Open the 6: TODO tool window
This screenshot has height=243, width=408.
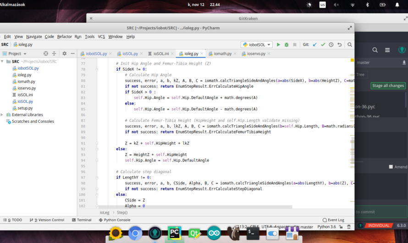(12, 220)
